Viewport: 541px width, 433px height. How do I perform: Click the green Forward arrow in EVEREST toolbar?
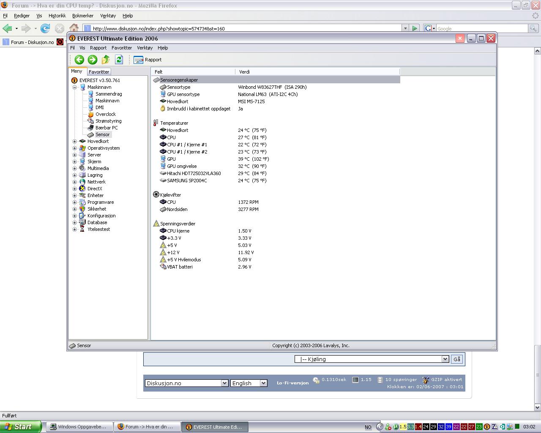(x=92, y=60)
